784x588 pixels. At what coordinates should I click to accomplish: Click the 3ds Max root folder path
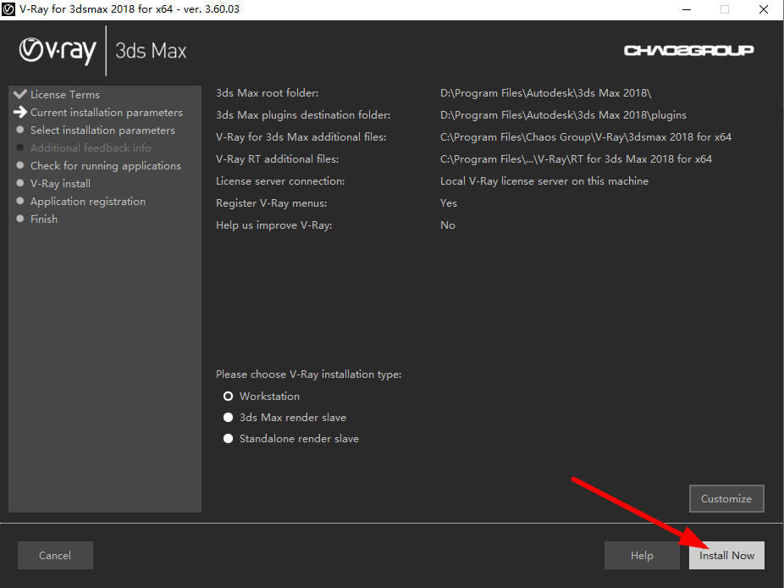[545, 93]
